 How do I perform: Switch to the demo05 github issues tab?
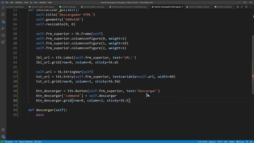click(x=92, y=7)
